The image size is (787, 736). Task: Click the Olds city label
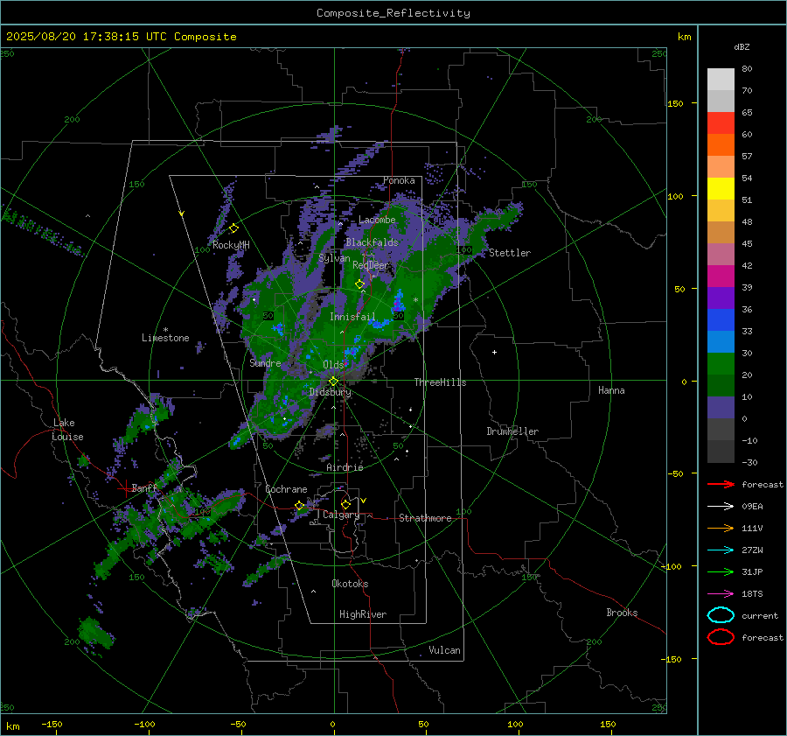[333, 365]
